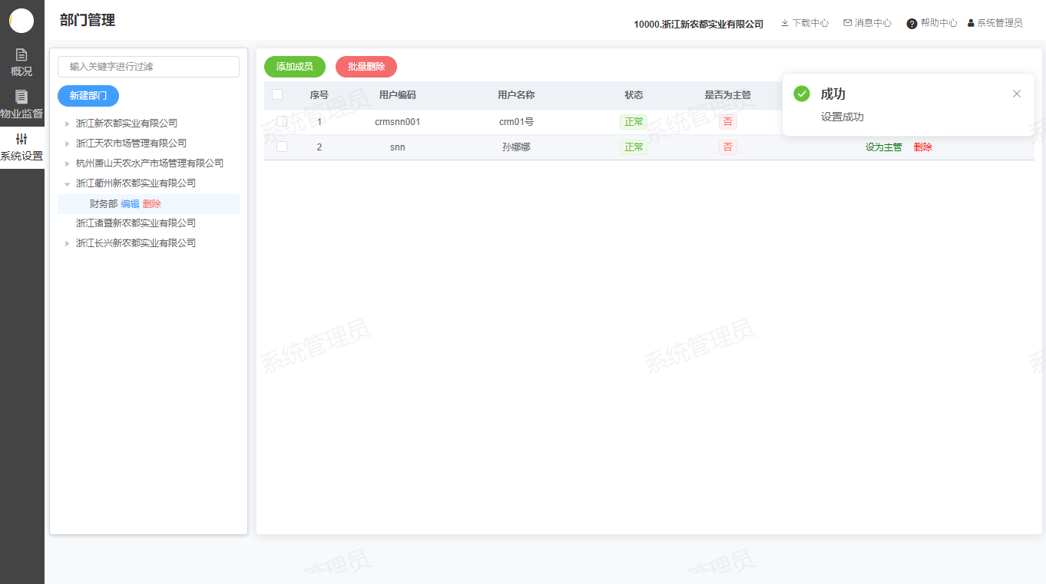Select the 系统设置 sliders icon

point(22,139)
